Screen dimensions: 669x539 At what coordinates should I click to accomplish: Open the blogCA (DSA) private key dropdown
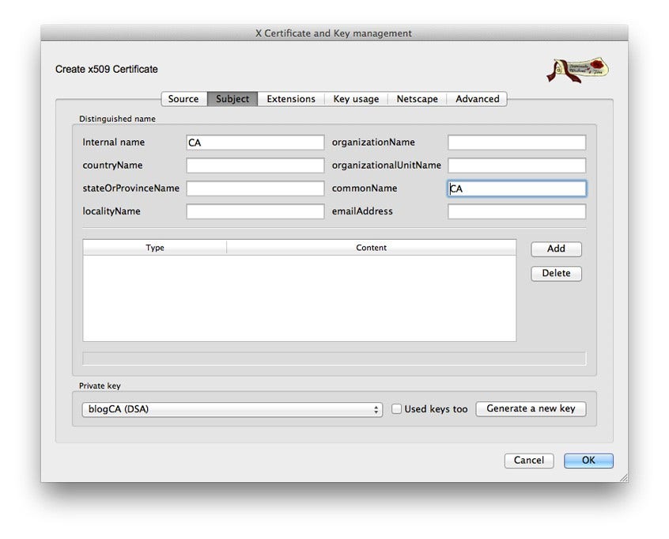tap(231, 408)
